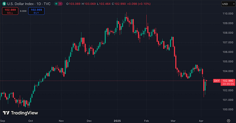Image resolution: width=236 pixels, height=123 pixels.
Task: Click the +0.098 (+0.10%) change value
Action: coord(139,4)
